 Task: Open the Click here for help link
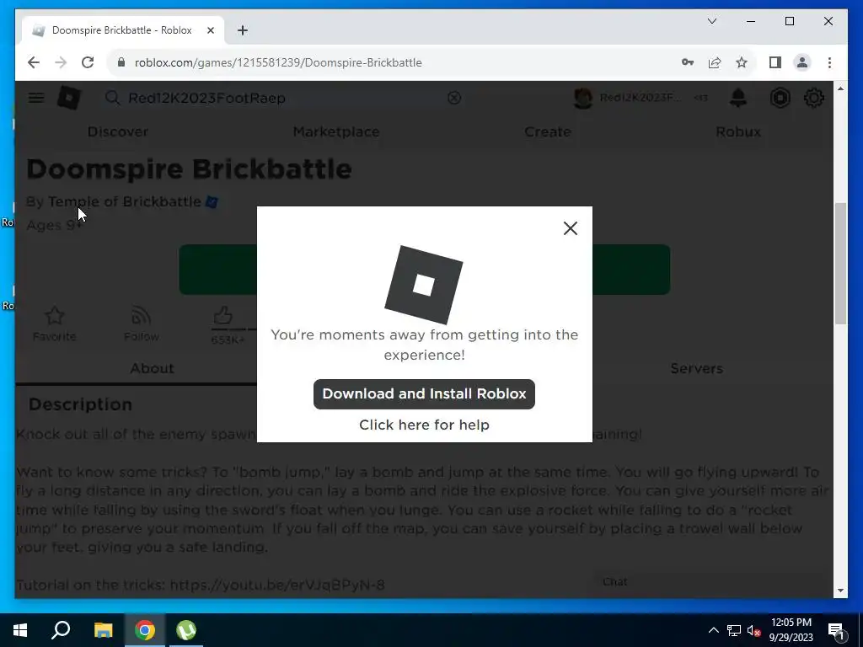pyautogui.click(x=424, y=425)
